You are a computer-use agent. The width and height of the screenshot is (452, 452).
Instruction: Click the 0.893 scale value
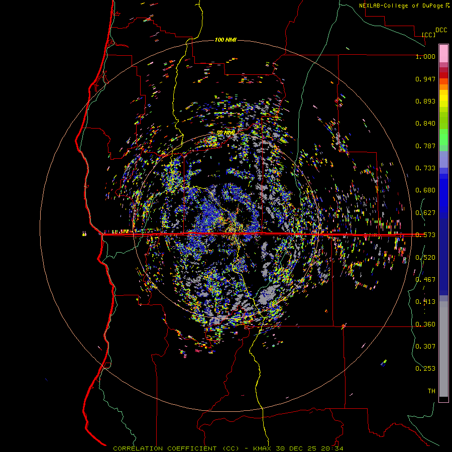pyautogui.click(x=425, y=101)
